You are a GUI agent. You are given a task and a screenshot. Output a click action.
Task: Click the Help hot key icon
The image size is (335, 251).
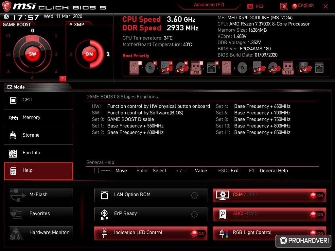[13, 171]
